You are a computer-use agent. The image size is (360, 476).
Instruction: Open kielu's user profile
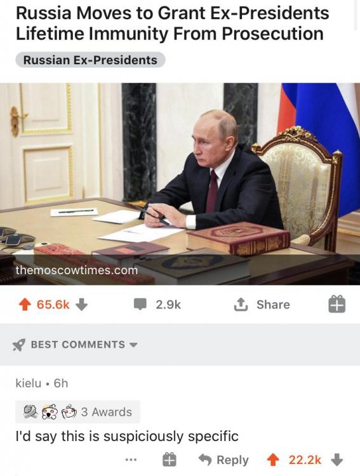(x=28, y=383)
